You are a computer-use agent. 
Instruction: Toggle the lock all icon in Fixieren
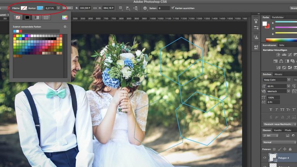pyautogui.click(x=290, y=149)
